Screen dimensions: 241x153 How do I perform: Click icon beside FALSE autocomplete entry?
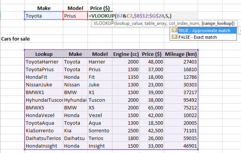pyautogui.click(x=174, y=37)
